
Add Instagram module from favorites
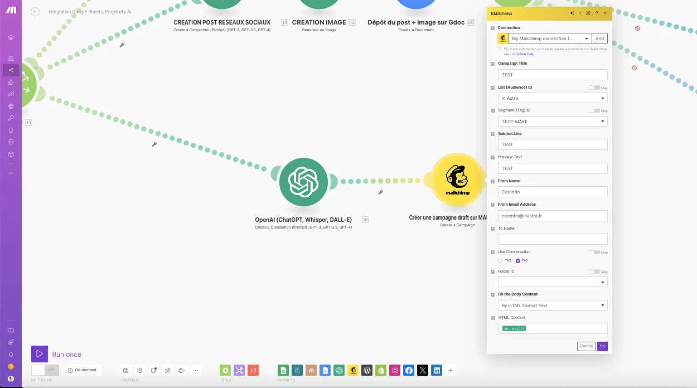395,370
